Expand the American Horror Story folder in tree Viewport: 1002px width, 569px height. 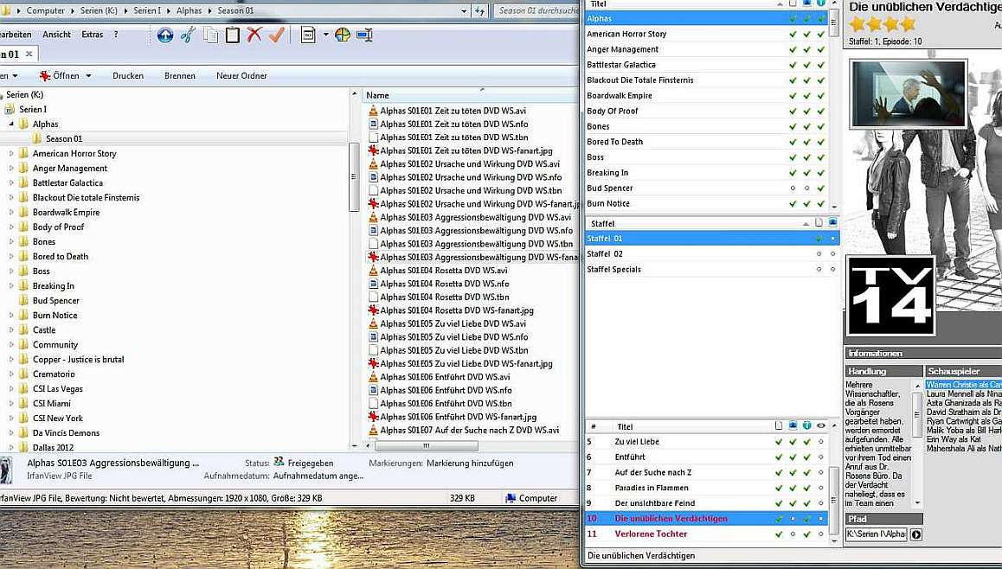pos(11,153)
